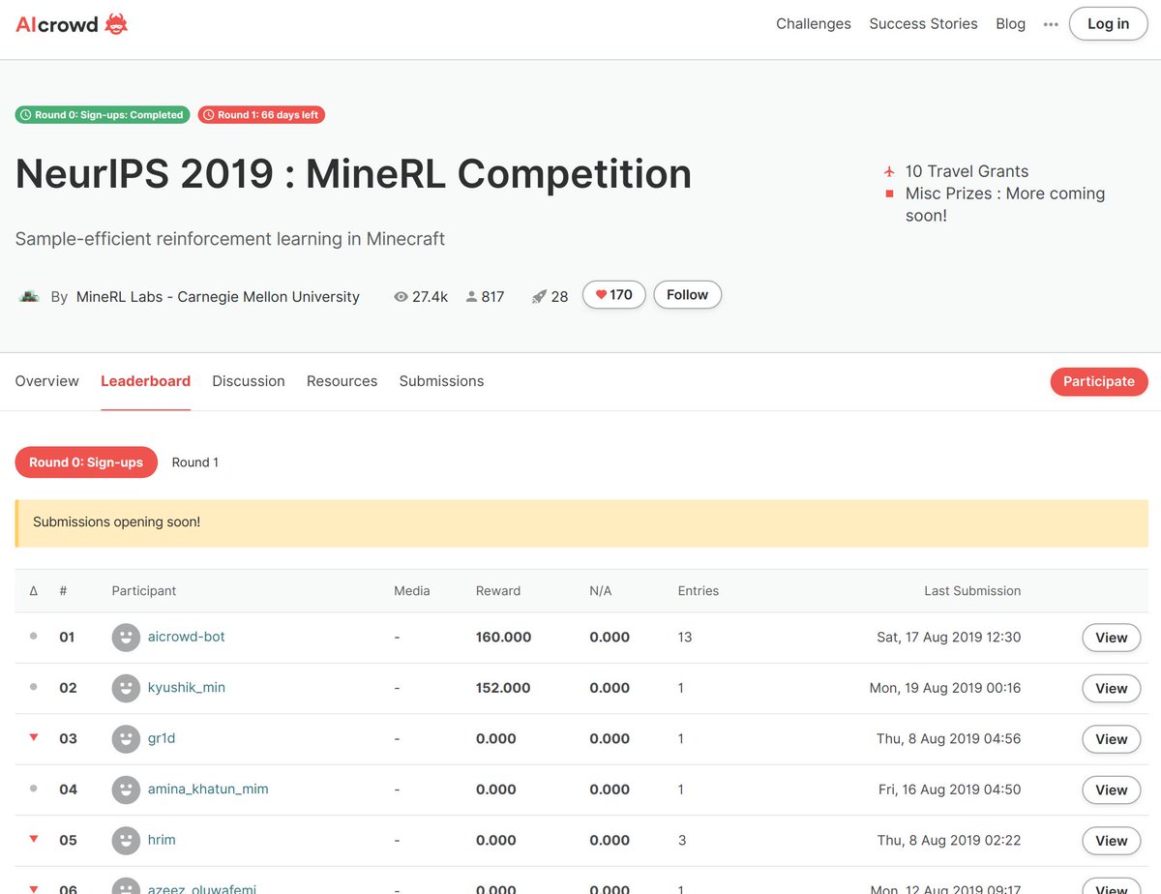View kyushik_min's submission
This screenshot has height=894, width=1161.
click(1111, 688)
